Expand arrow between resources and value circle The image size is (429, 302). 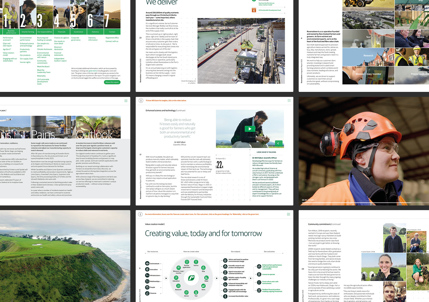[x=166, y=278]
